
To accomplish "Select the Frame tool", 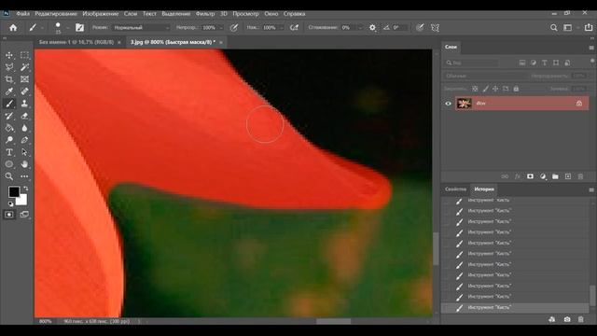I will pyautogui.click(x=24, y=79).
